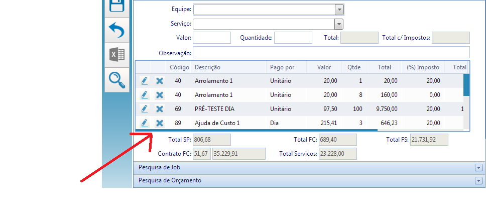Click total cell 160,00
The width and height of the screenshot is (486, 214).
(x=389, y=95)
